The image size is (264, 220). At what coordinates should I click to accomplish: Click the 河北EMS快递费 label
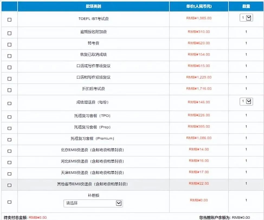(x=92, y=161)
